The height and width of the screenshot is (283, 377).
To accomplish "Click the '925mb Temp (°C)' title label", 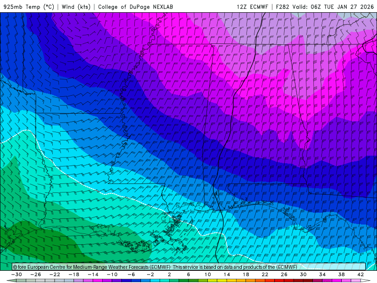I will [x=29, y=7].
